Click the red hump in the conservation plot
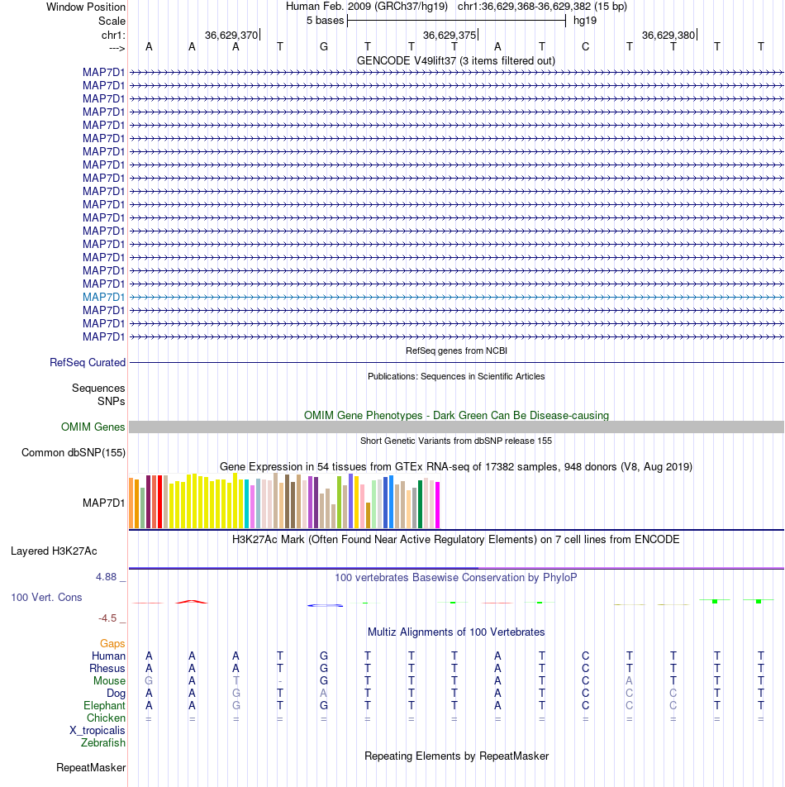 (192, 601)
